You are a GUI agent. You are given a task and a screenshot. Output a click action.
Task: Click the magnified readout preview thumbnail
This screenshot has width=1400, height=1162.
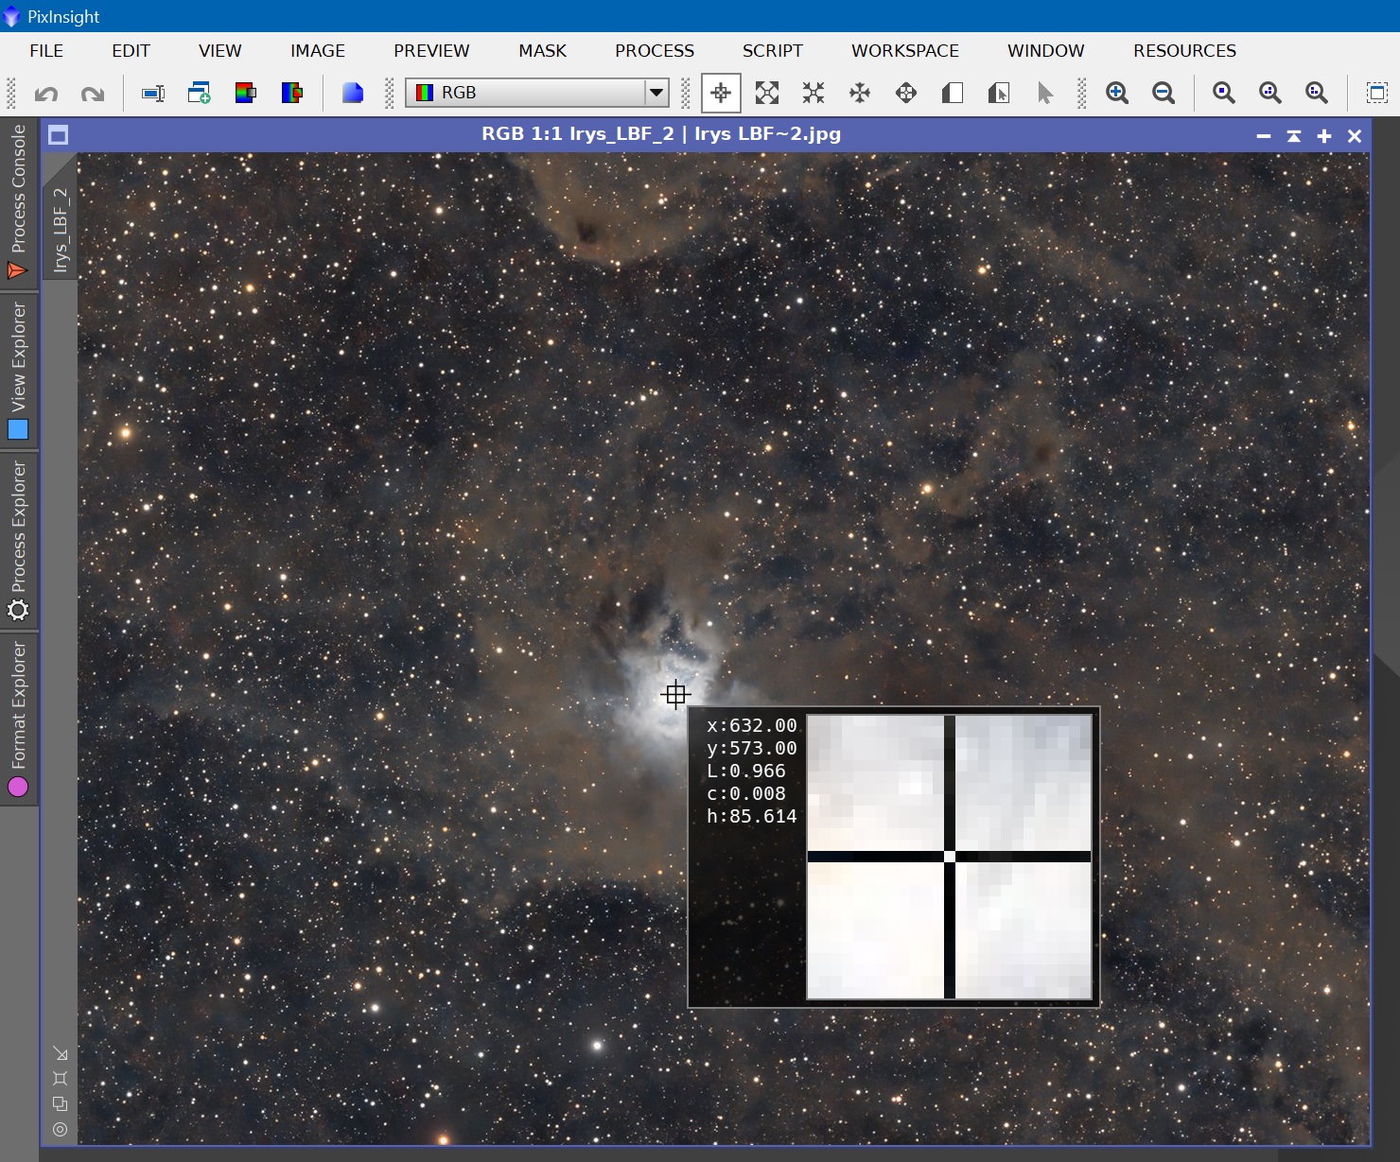tap(949, 857)
